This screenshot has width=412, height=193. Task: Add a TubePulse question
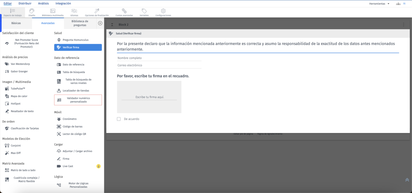[18, 89]
